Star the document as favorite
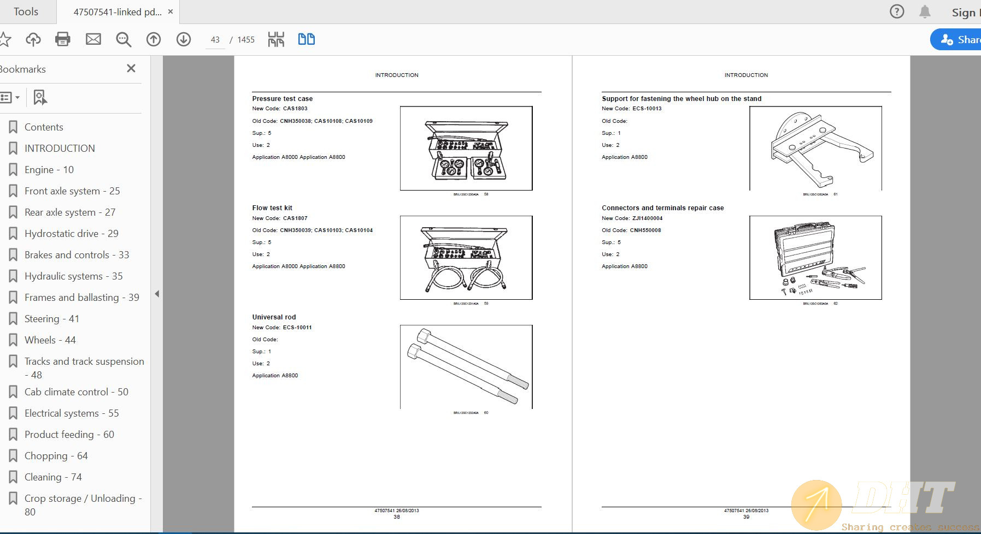 5,39
